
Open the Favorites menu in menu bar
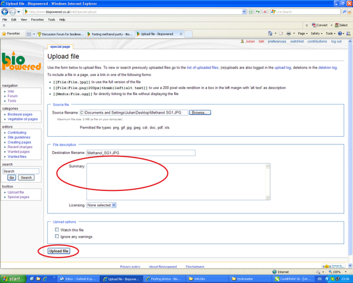pos(38,19)
